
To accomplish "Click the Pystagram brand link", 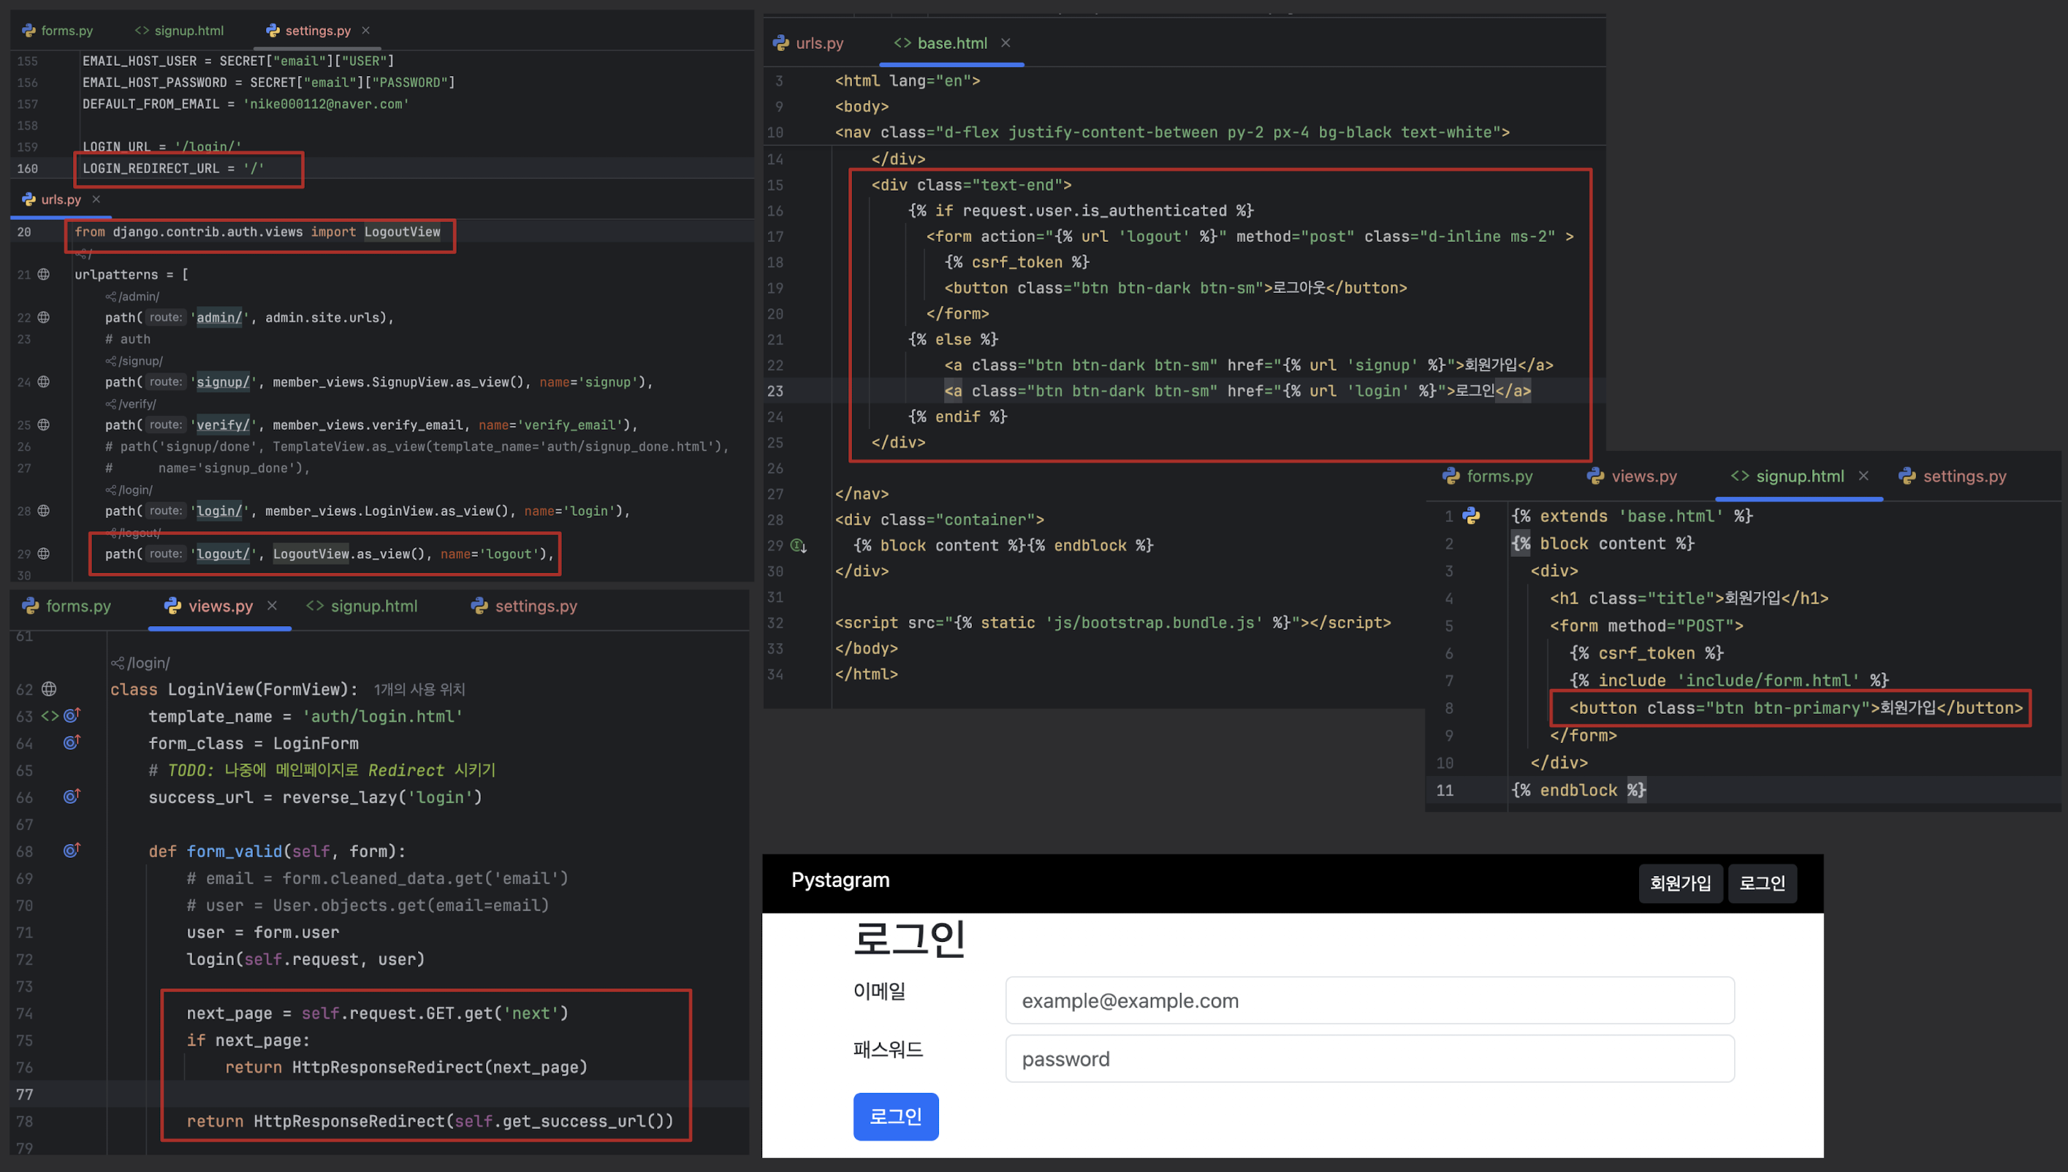I will tap(840, 880).
